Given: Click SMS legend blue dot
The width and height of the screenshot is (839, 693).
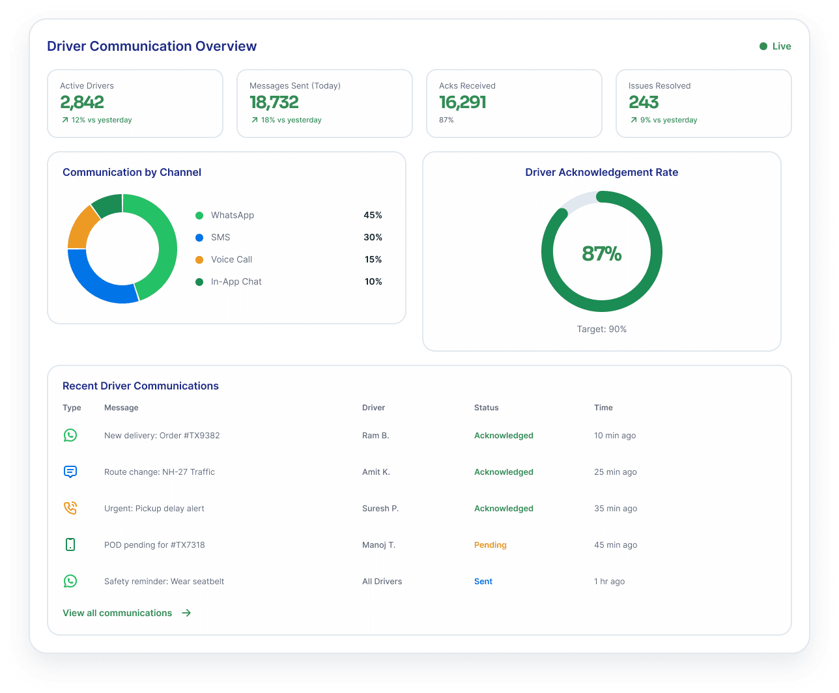Looking at the screenshot, I should coord(199,238).
